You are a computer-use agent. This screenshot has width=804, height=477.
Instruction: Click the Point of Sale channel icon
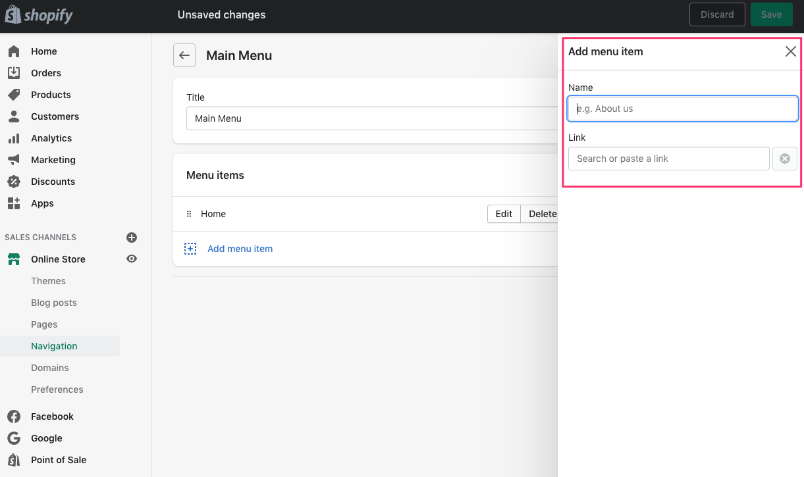click(14, 459)
